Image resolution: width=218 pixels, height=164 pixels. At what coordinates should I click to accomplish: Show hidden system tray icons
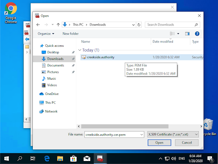pos(161,158)
